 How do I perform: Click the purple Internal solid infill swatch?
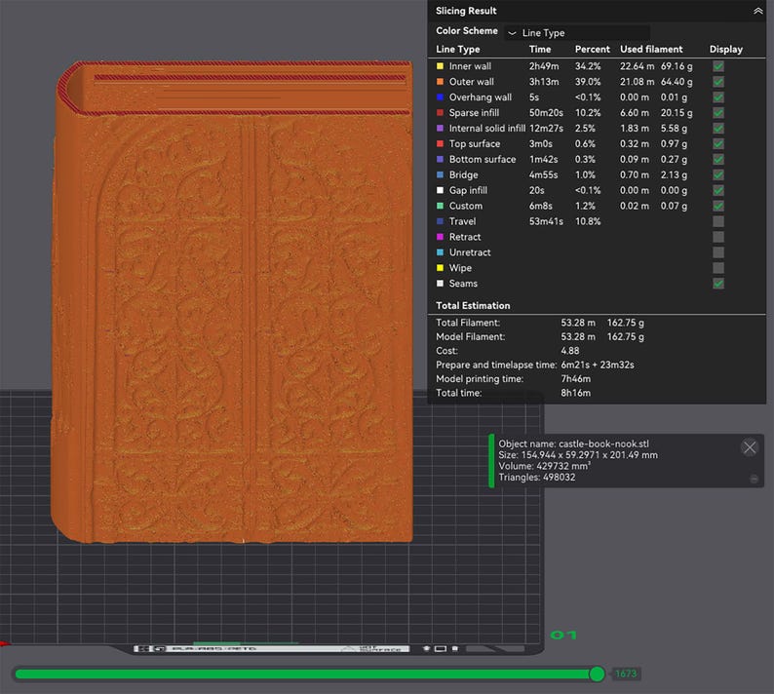point(440,129)
